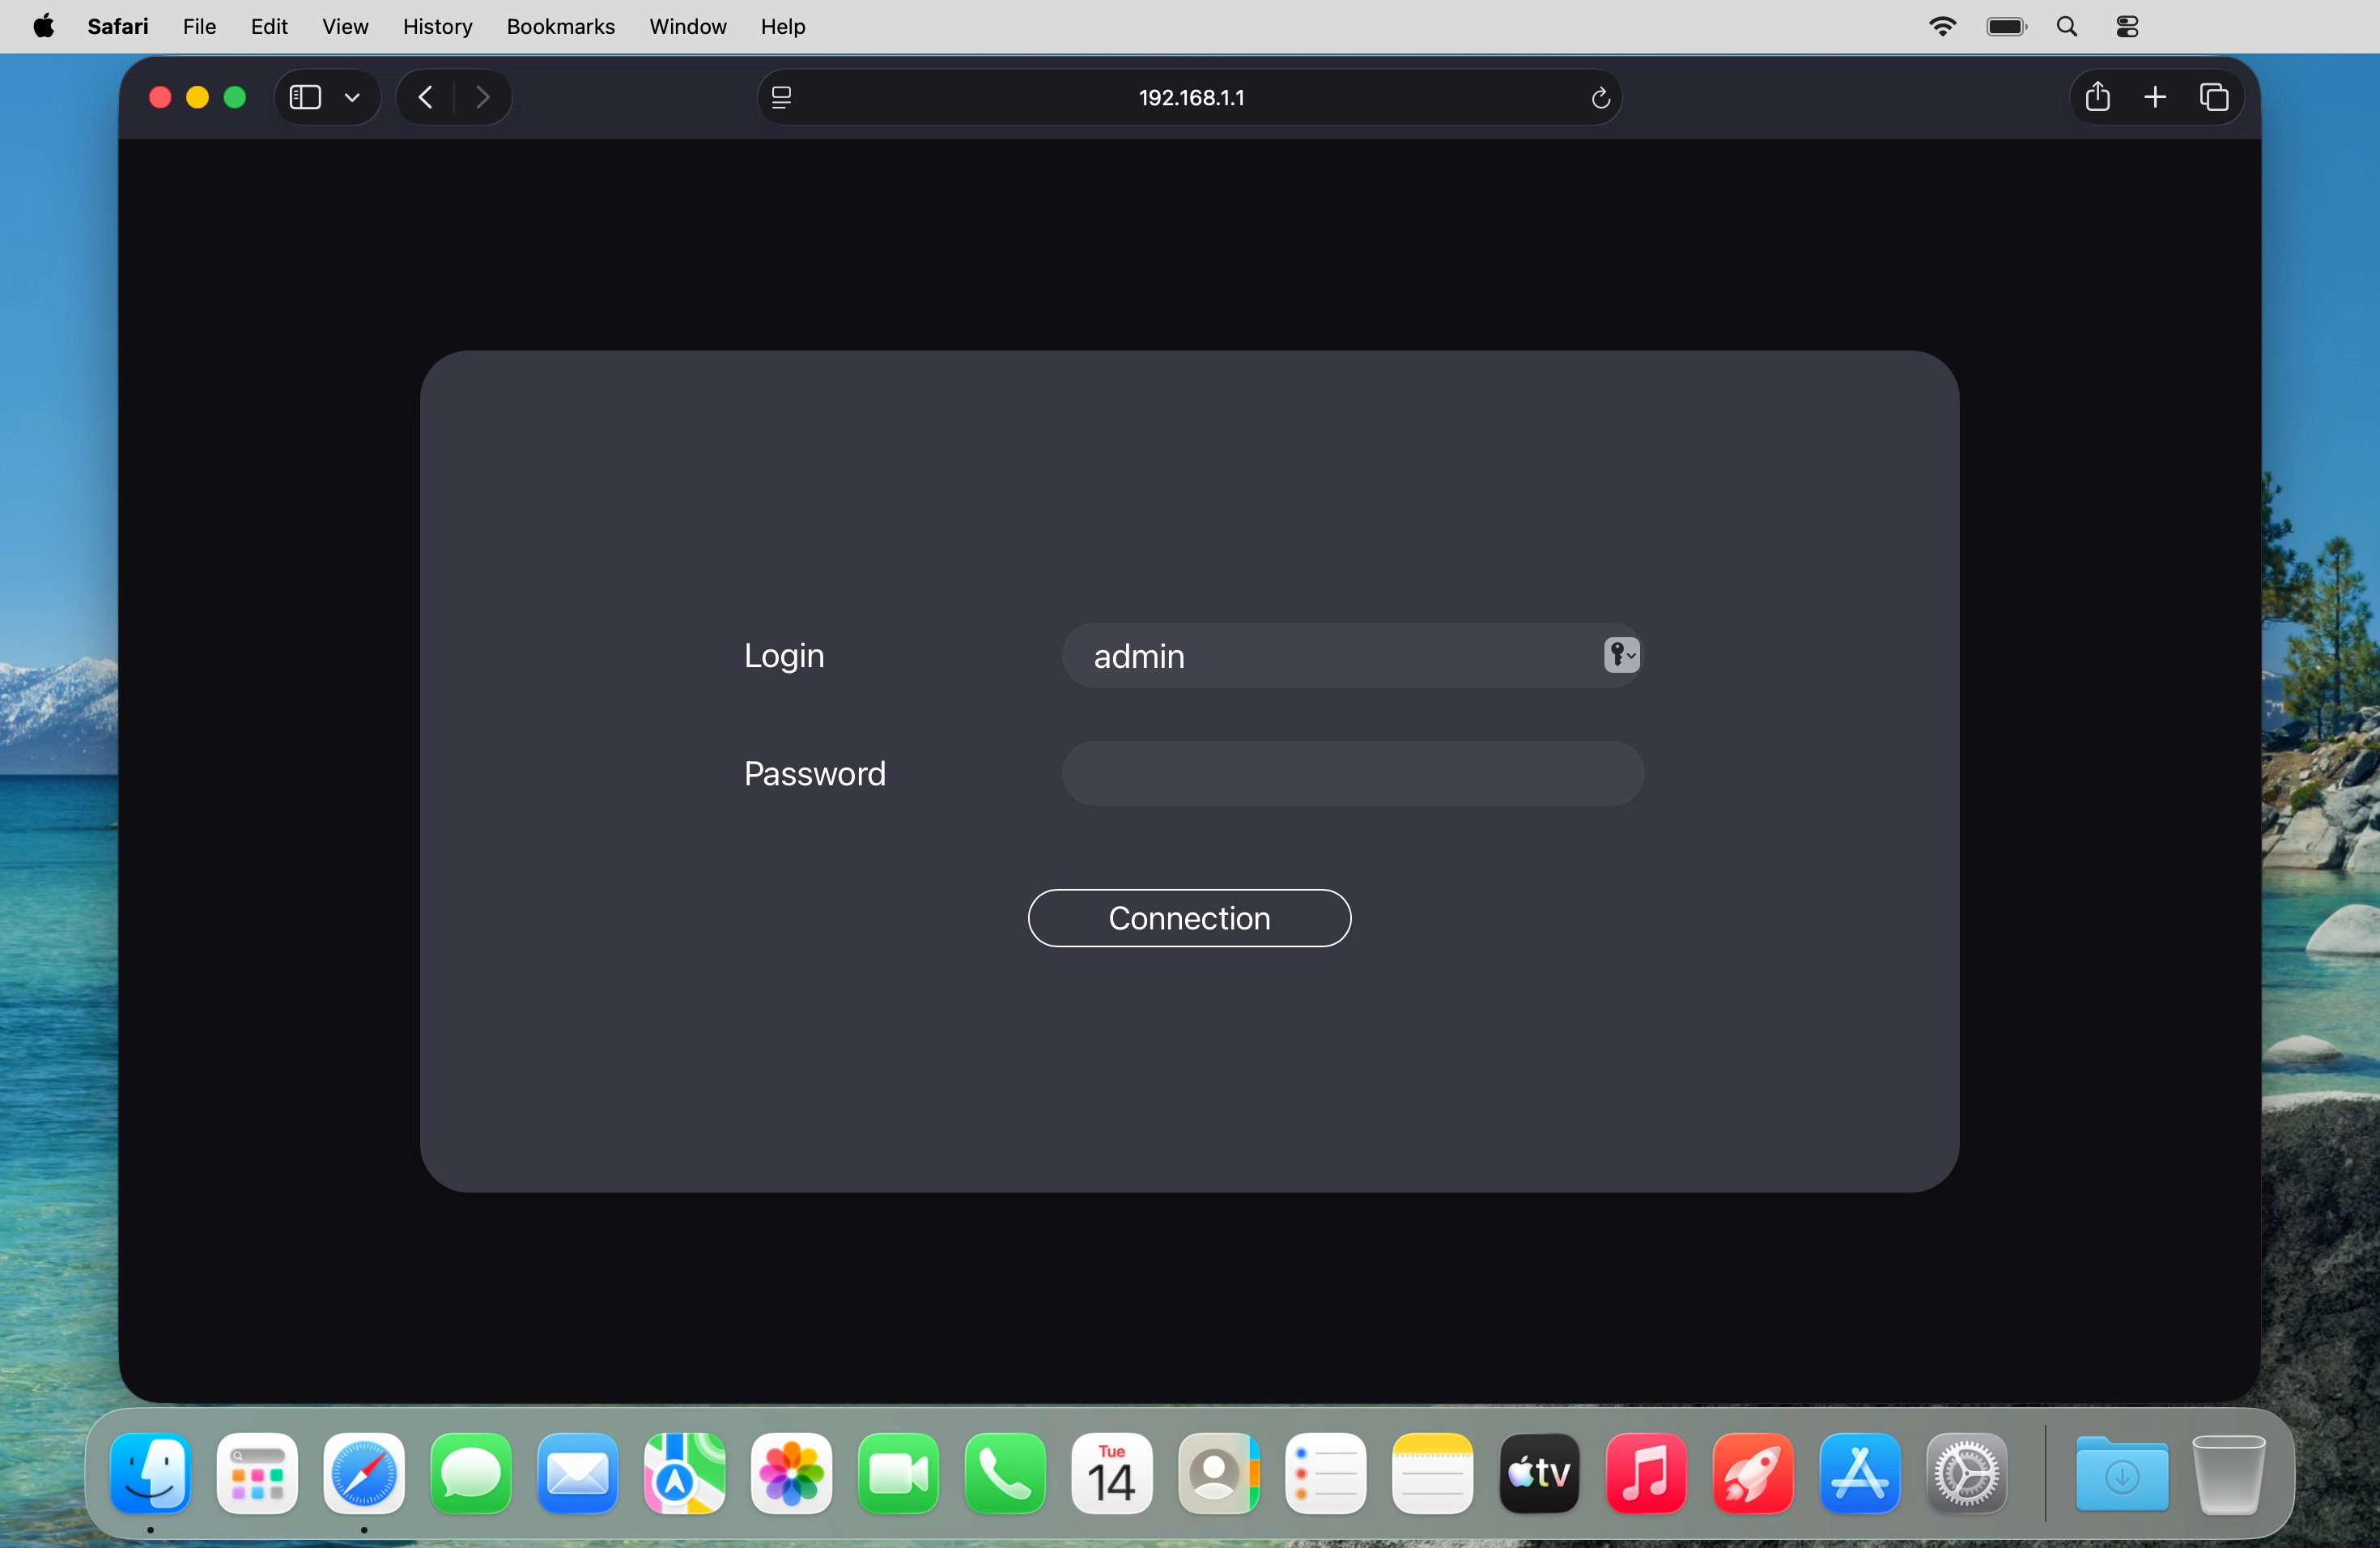Open Control Center in the menu bar
The height and width of the screenshot is (1548, 2380).
[x=2127, y=27]
